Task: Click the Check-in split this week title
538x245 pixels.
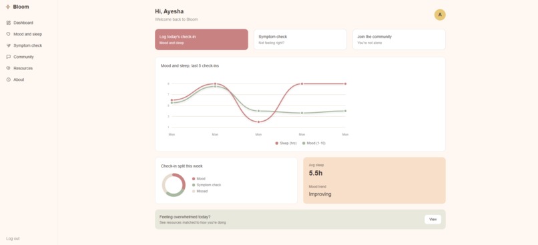Action: pos(182,166)
